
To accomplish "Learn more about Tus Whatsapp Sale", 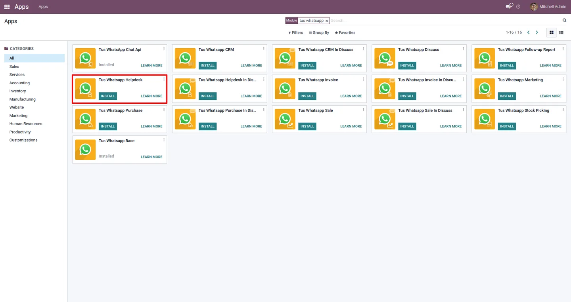I will (x=351, y=126).
